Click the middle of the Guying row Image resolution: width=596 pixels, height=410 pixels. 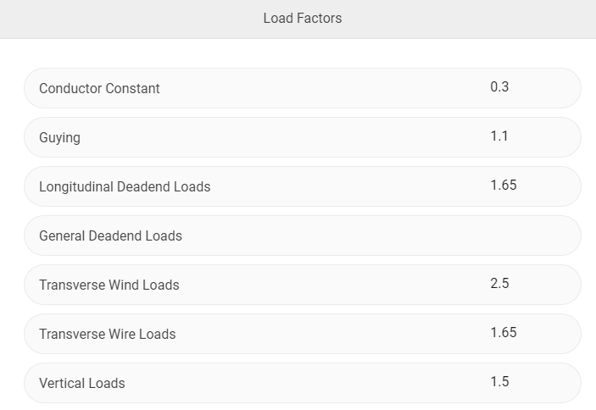[303, 137]
